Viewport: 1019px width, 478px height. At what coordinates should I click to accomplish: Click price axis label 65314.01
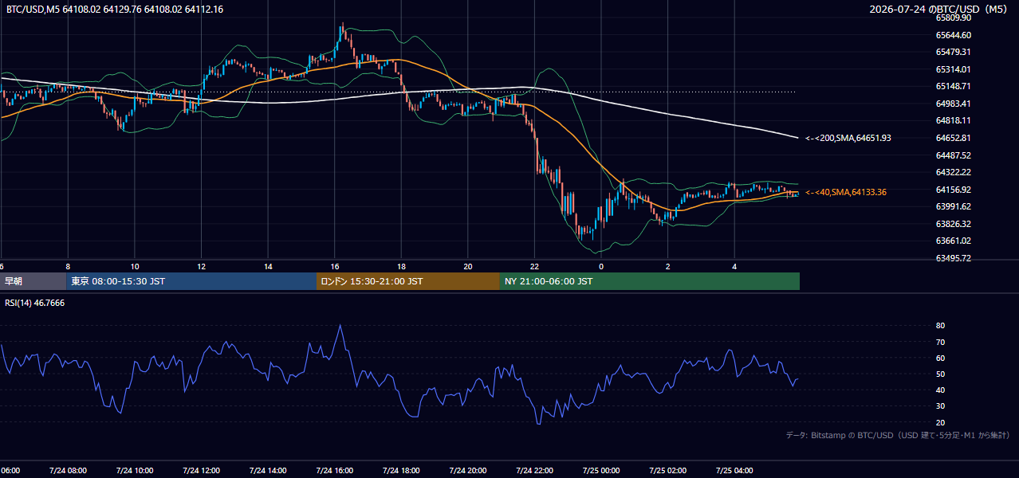click(x=954, y=69)
